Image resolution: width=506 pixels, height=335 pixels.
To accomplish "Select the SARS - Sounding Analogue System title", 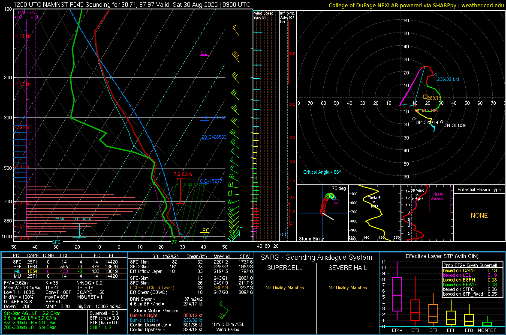I will pos(316,258).
